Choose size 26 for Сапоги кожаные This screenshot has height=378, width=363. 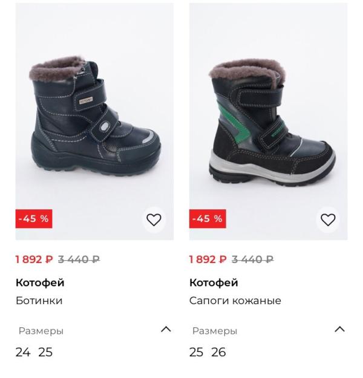point(218,352)
